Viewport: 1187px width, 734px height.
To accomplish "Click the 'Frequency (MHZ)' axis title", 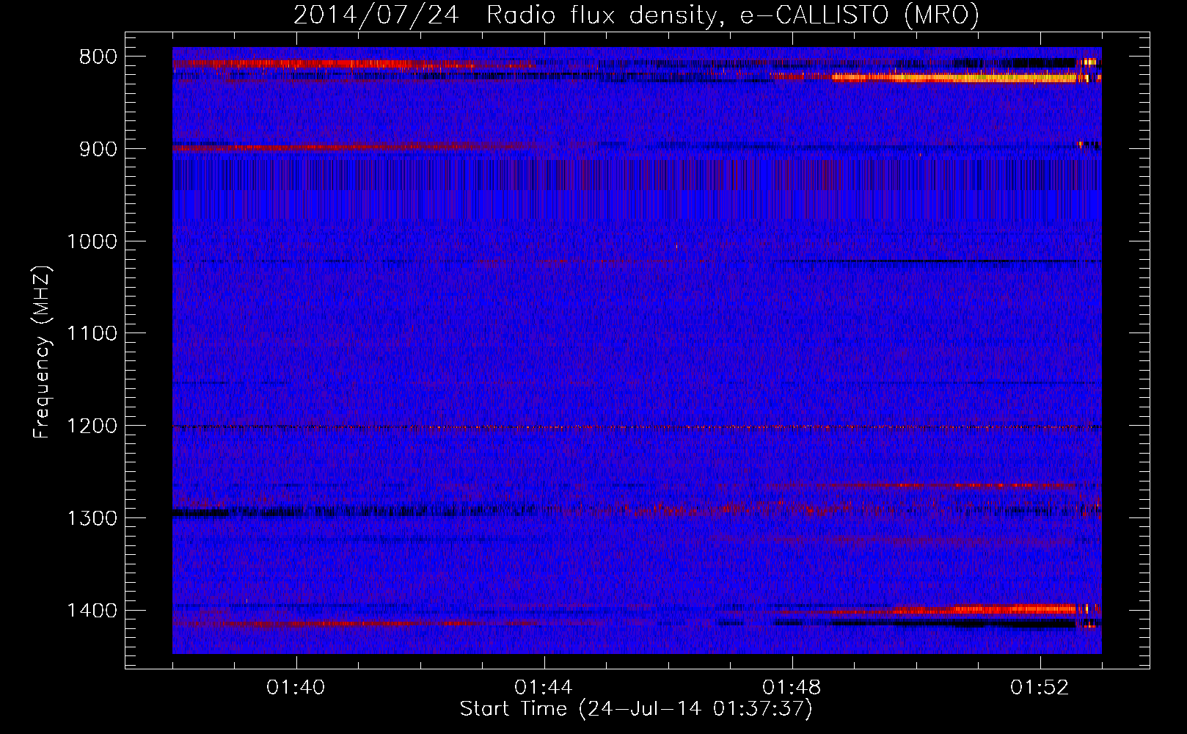I will tap(43, 352).
